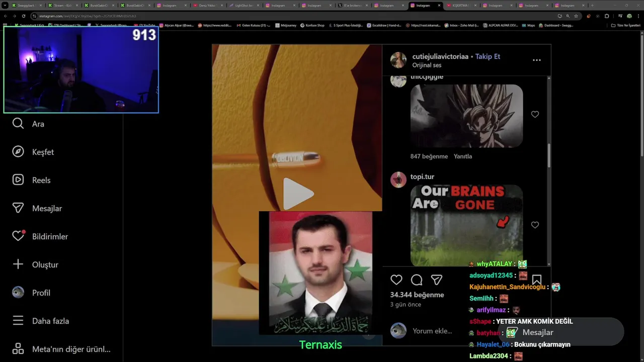The image size is (644, 362).
Task: Open the Goku GIF in thiccjiggle comment
Action: (466, 116)
